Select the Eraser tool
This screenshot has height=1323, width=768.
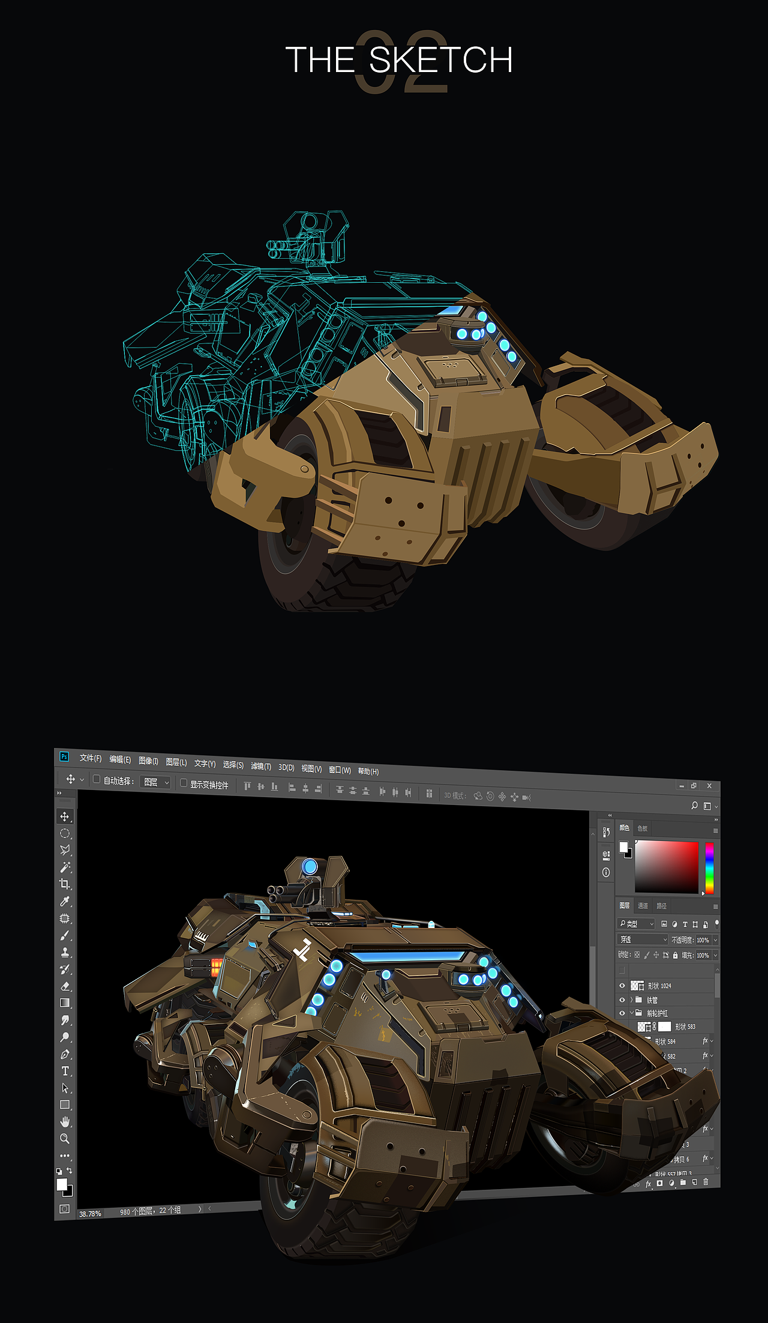[x=65, y=986]
